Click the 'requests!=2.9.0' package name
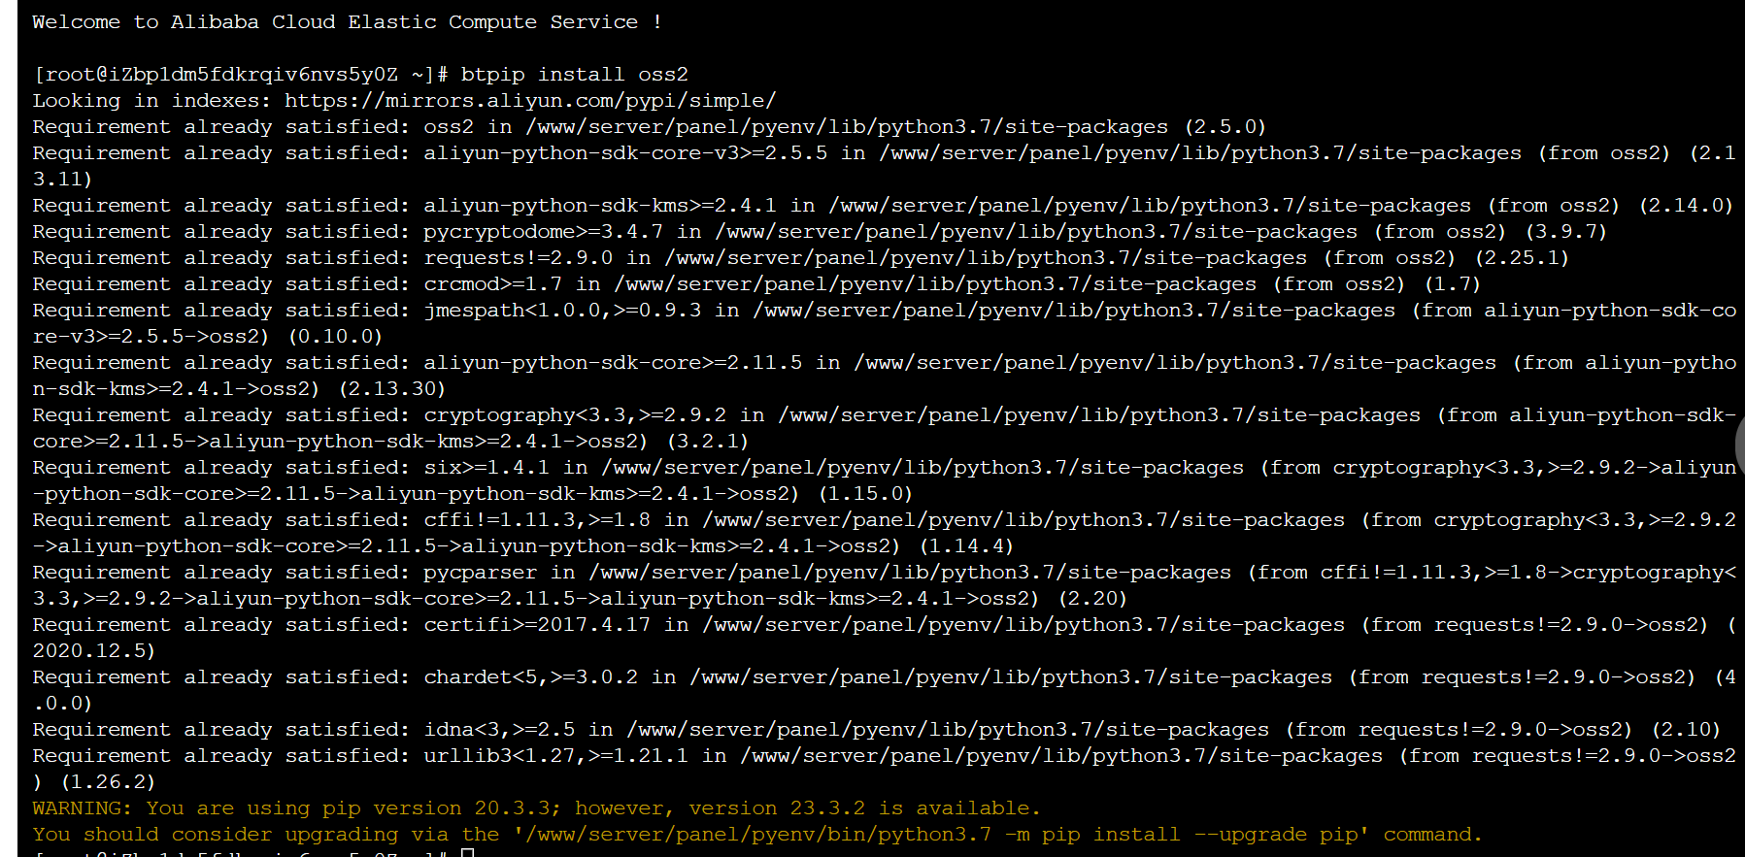The height and width of the screenshot is (857, 1745). coord(518,258)
